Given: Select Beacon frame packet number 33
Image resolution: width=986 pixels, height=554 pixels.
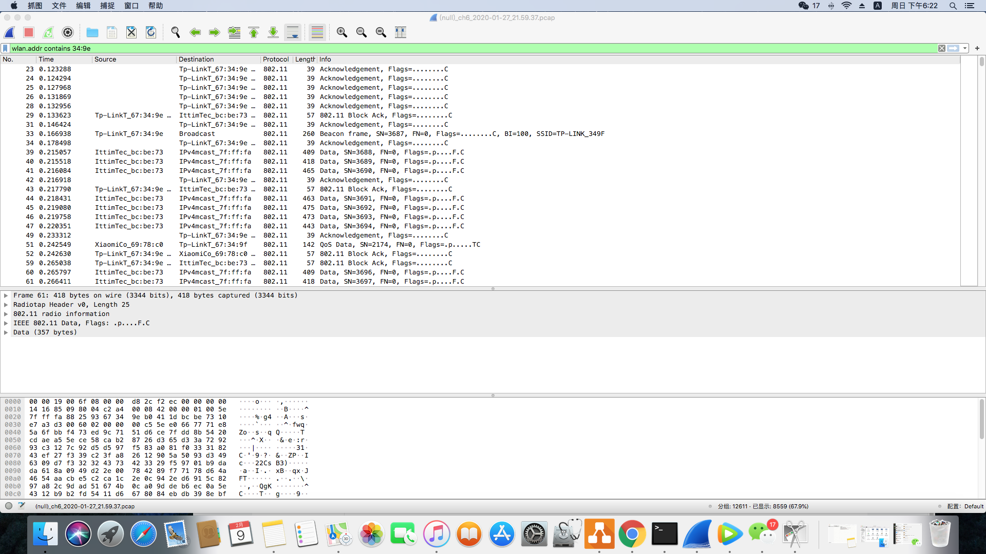Looking at the screenshot, I should click(x=308, y=134).
